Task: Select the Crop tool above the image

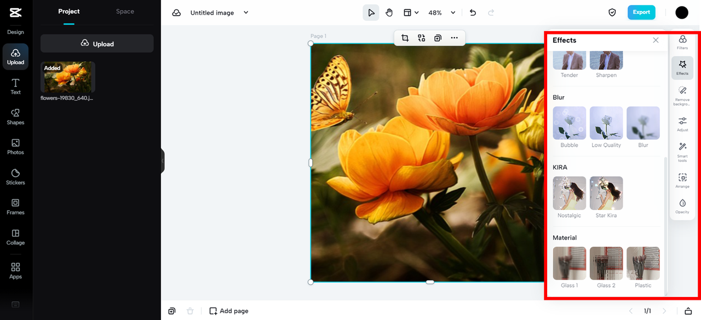Action: pos(405,38)
